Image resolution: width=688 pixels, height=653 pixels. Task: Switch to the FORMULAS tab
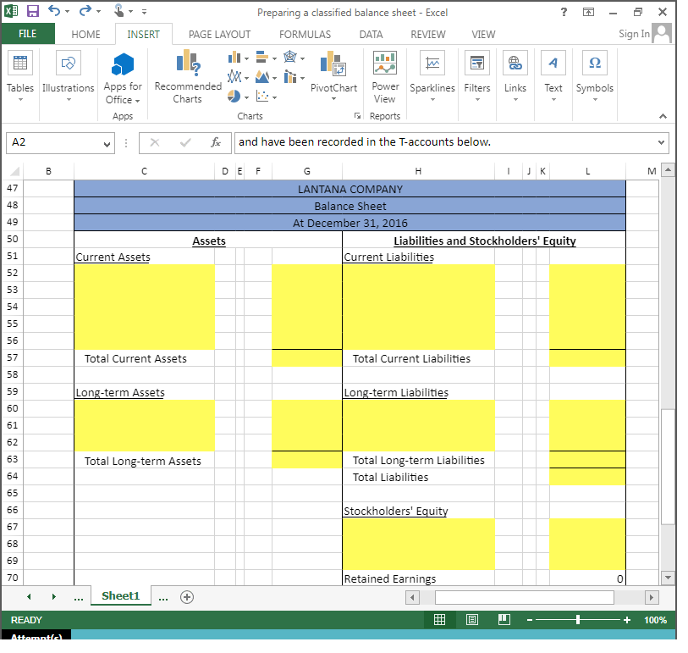click(305, 34)
